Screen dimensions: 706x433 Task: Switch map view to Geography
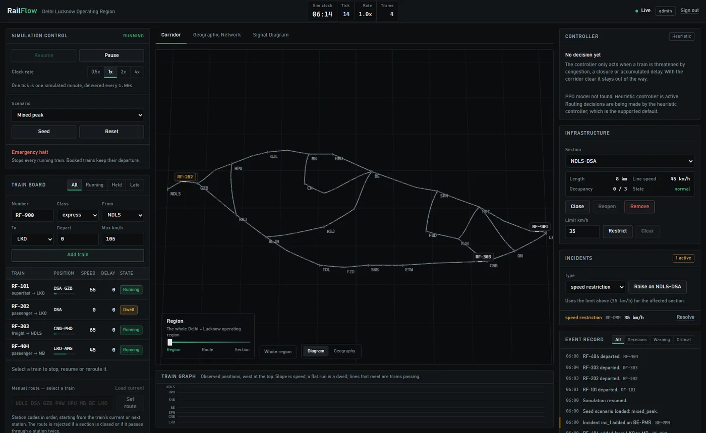(x=344, y=351)
